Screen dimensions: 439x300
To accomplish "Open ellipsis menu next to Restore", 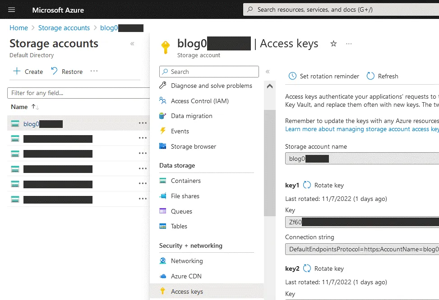I will 94,71.
